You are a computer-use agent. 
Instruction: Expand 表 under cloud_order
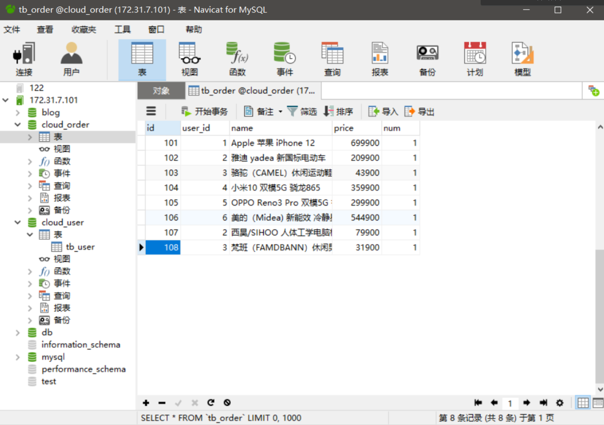coord(30,137)
